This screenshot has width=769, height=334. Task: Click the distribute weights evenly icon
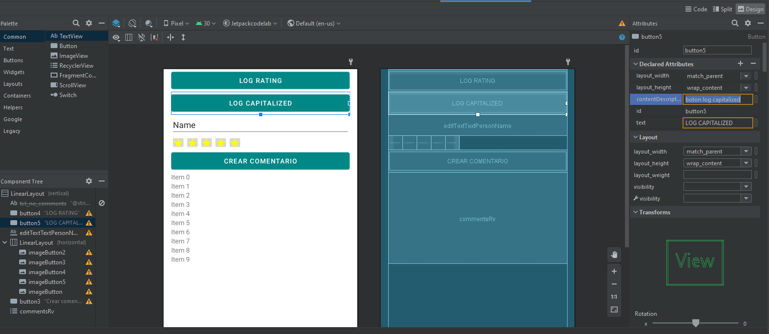[171, 37]
